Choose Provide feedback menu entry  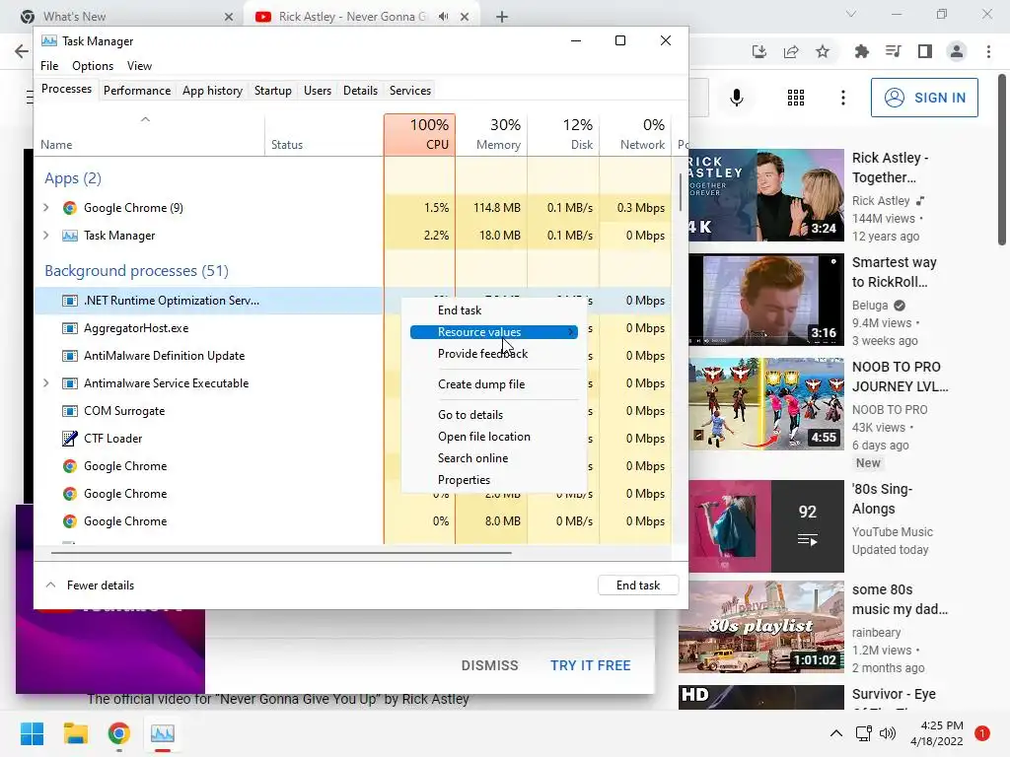[x=482, y=354]
